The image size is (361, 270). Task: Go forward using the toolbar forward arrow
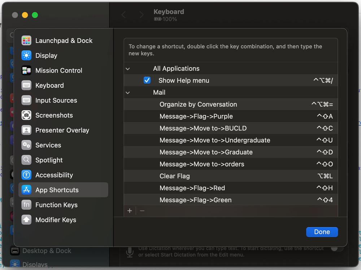(x=142, y=15)
